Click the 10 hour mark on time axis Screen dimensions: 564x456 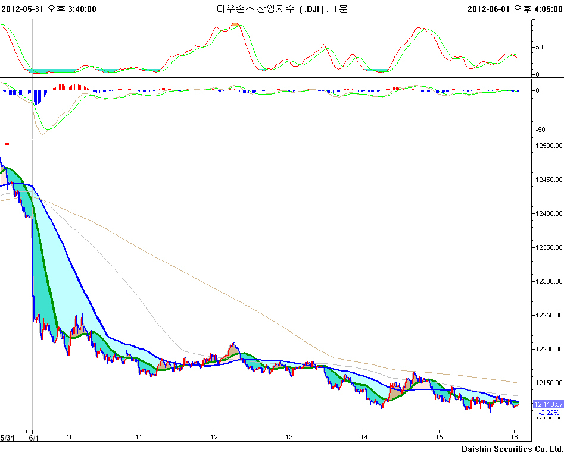(x=70, y=437)
